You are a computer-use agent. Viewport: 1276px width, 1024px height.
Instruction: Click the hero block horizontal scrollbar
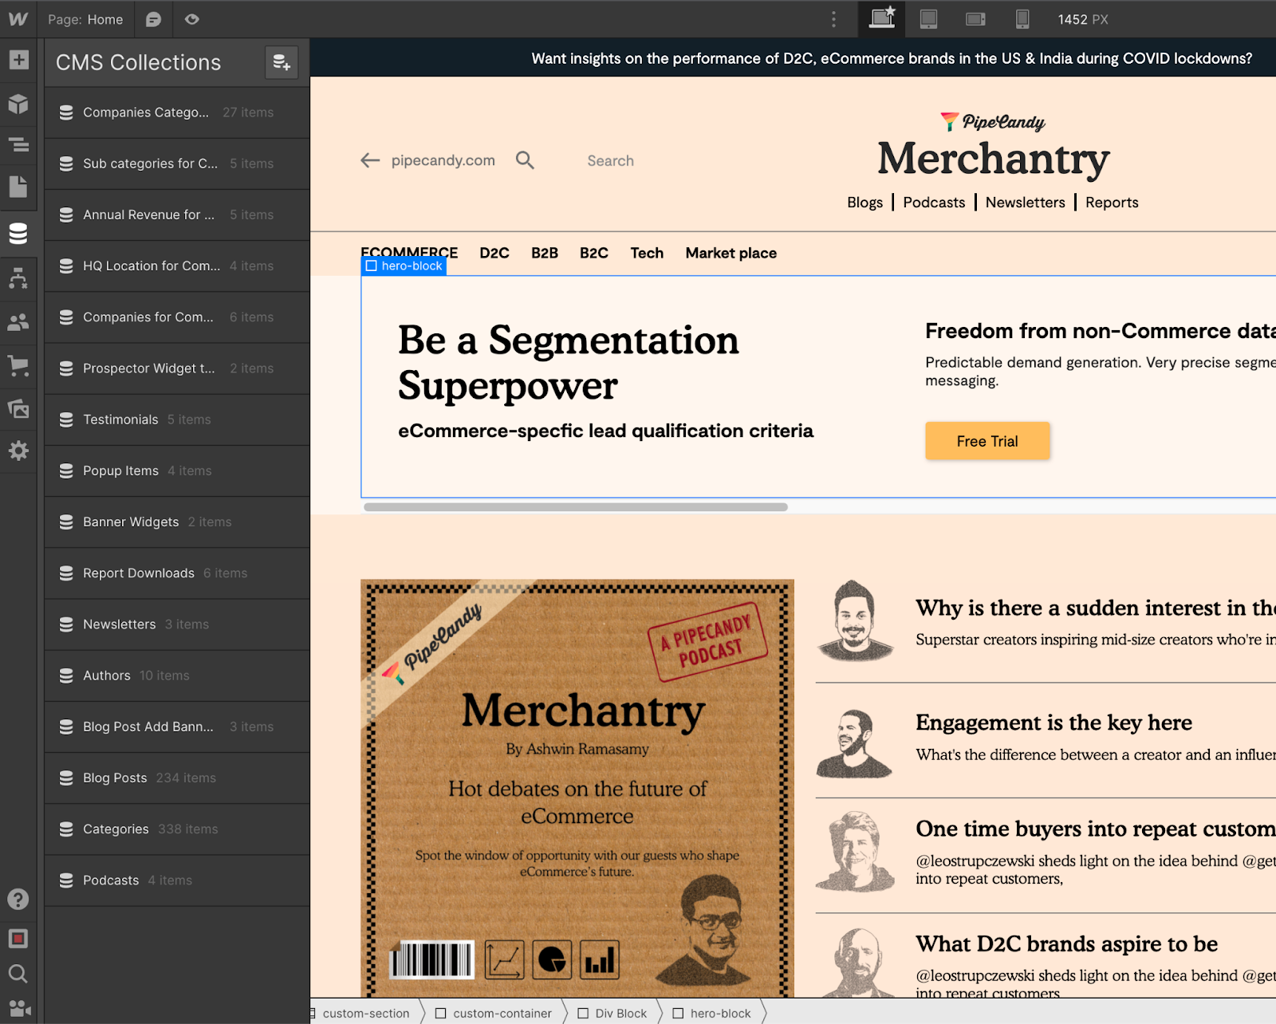coord(575,507)
